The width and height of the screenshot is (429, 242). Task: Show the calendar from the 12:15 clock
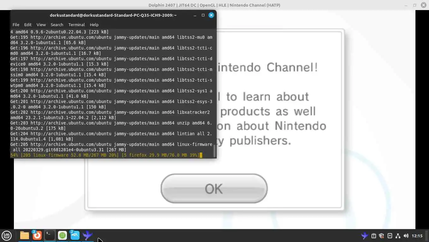click(417, 236)
